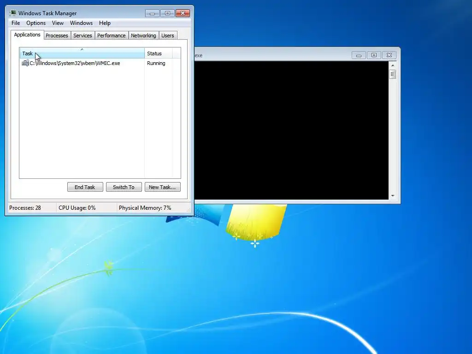Switch to the Services tab
Viewport: 472px width, 354px height.
[x=83, y=35]
